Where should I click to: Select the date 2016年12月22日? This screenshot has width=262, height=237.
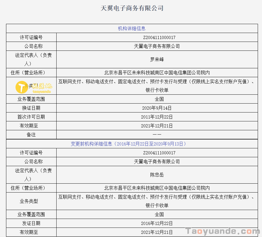pos(157,223)
